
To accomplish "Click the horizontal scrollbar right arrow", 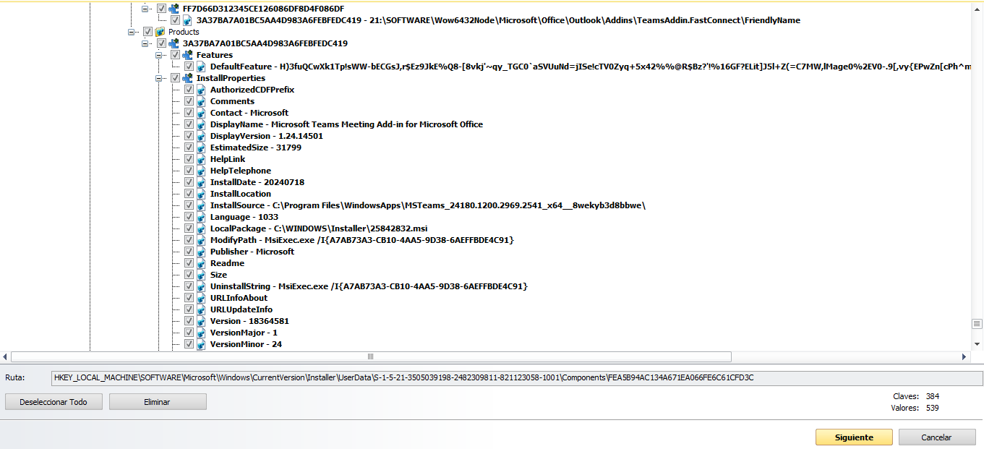I will pos(964,356).
